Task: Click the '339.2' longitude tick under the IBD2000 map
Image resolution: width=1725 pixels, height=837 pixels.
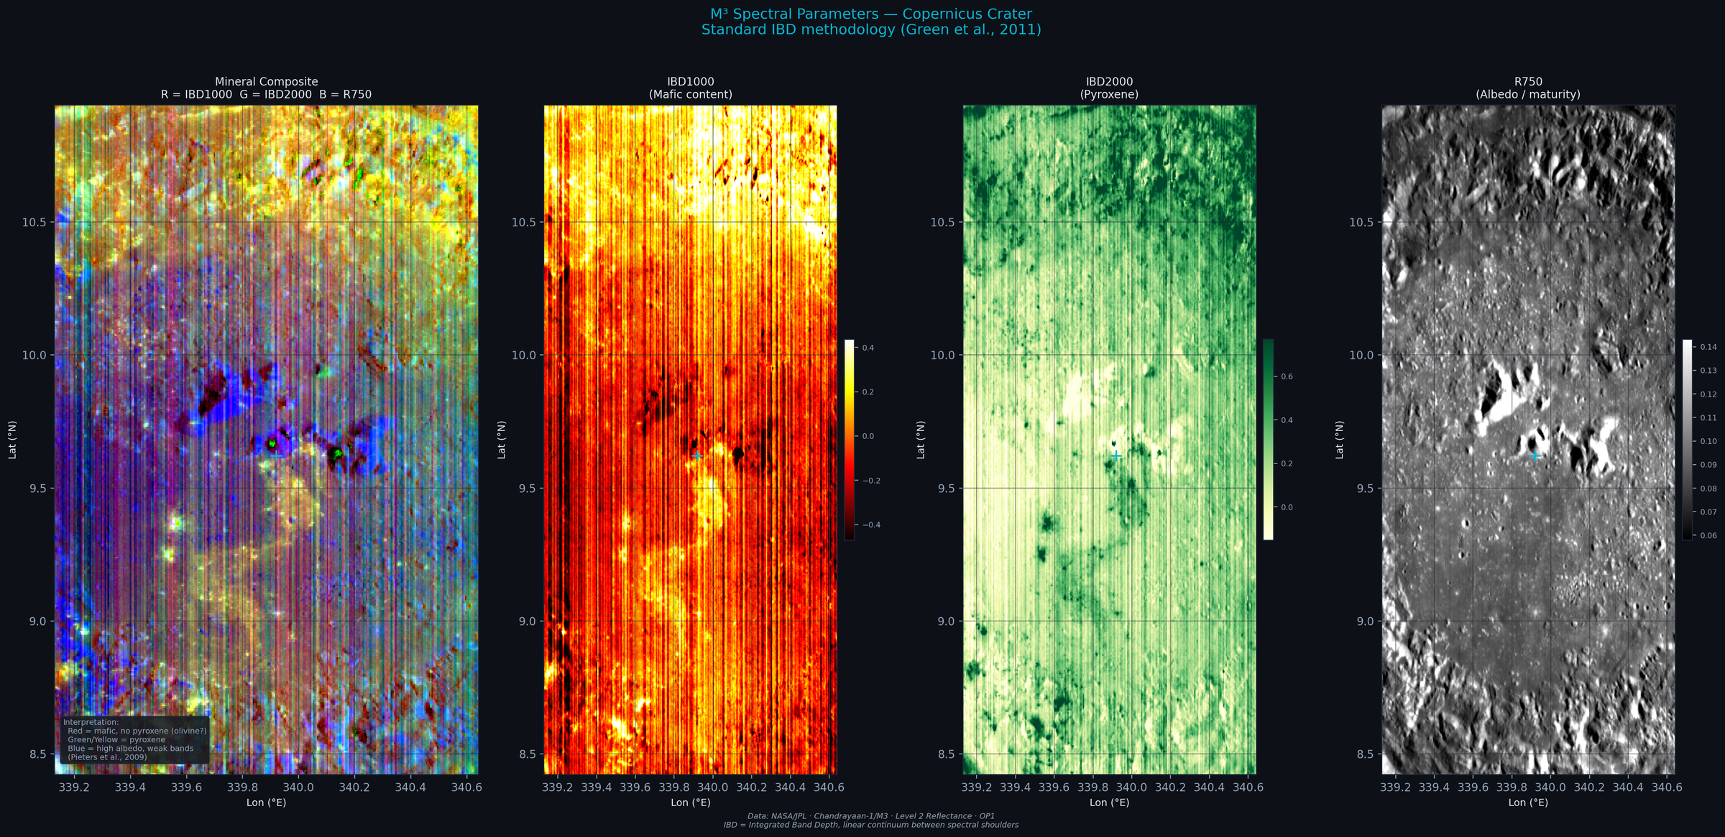Action: 977,787
